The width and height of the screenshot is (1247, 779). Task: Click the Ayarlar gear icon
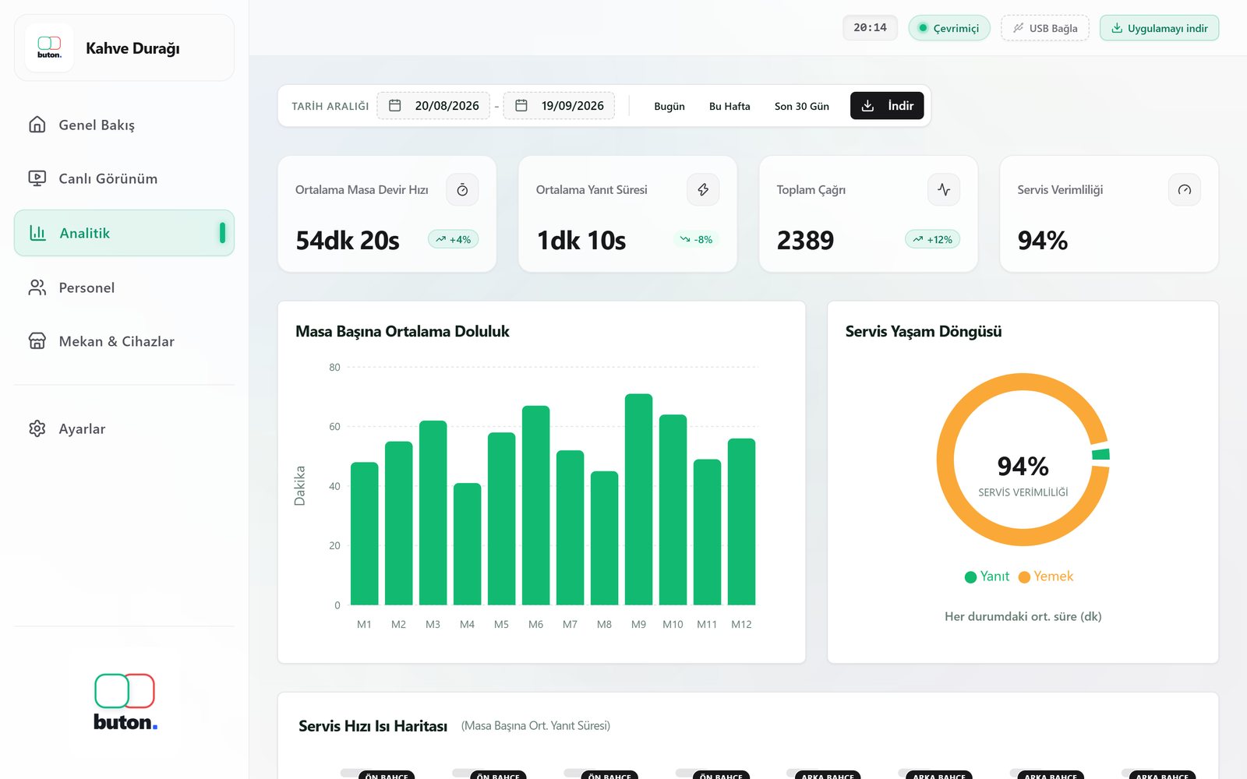(x=37, y=428)
